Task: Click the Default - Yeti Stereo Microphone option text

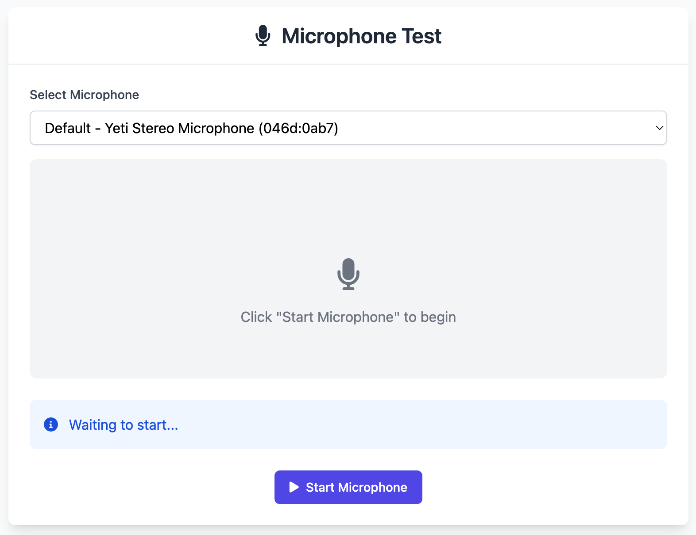Action: (x=191, y=128)
